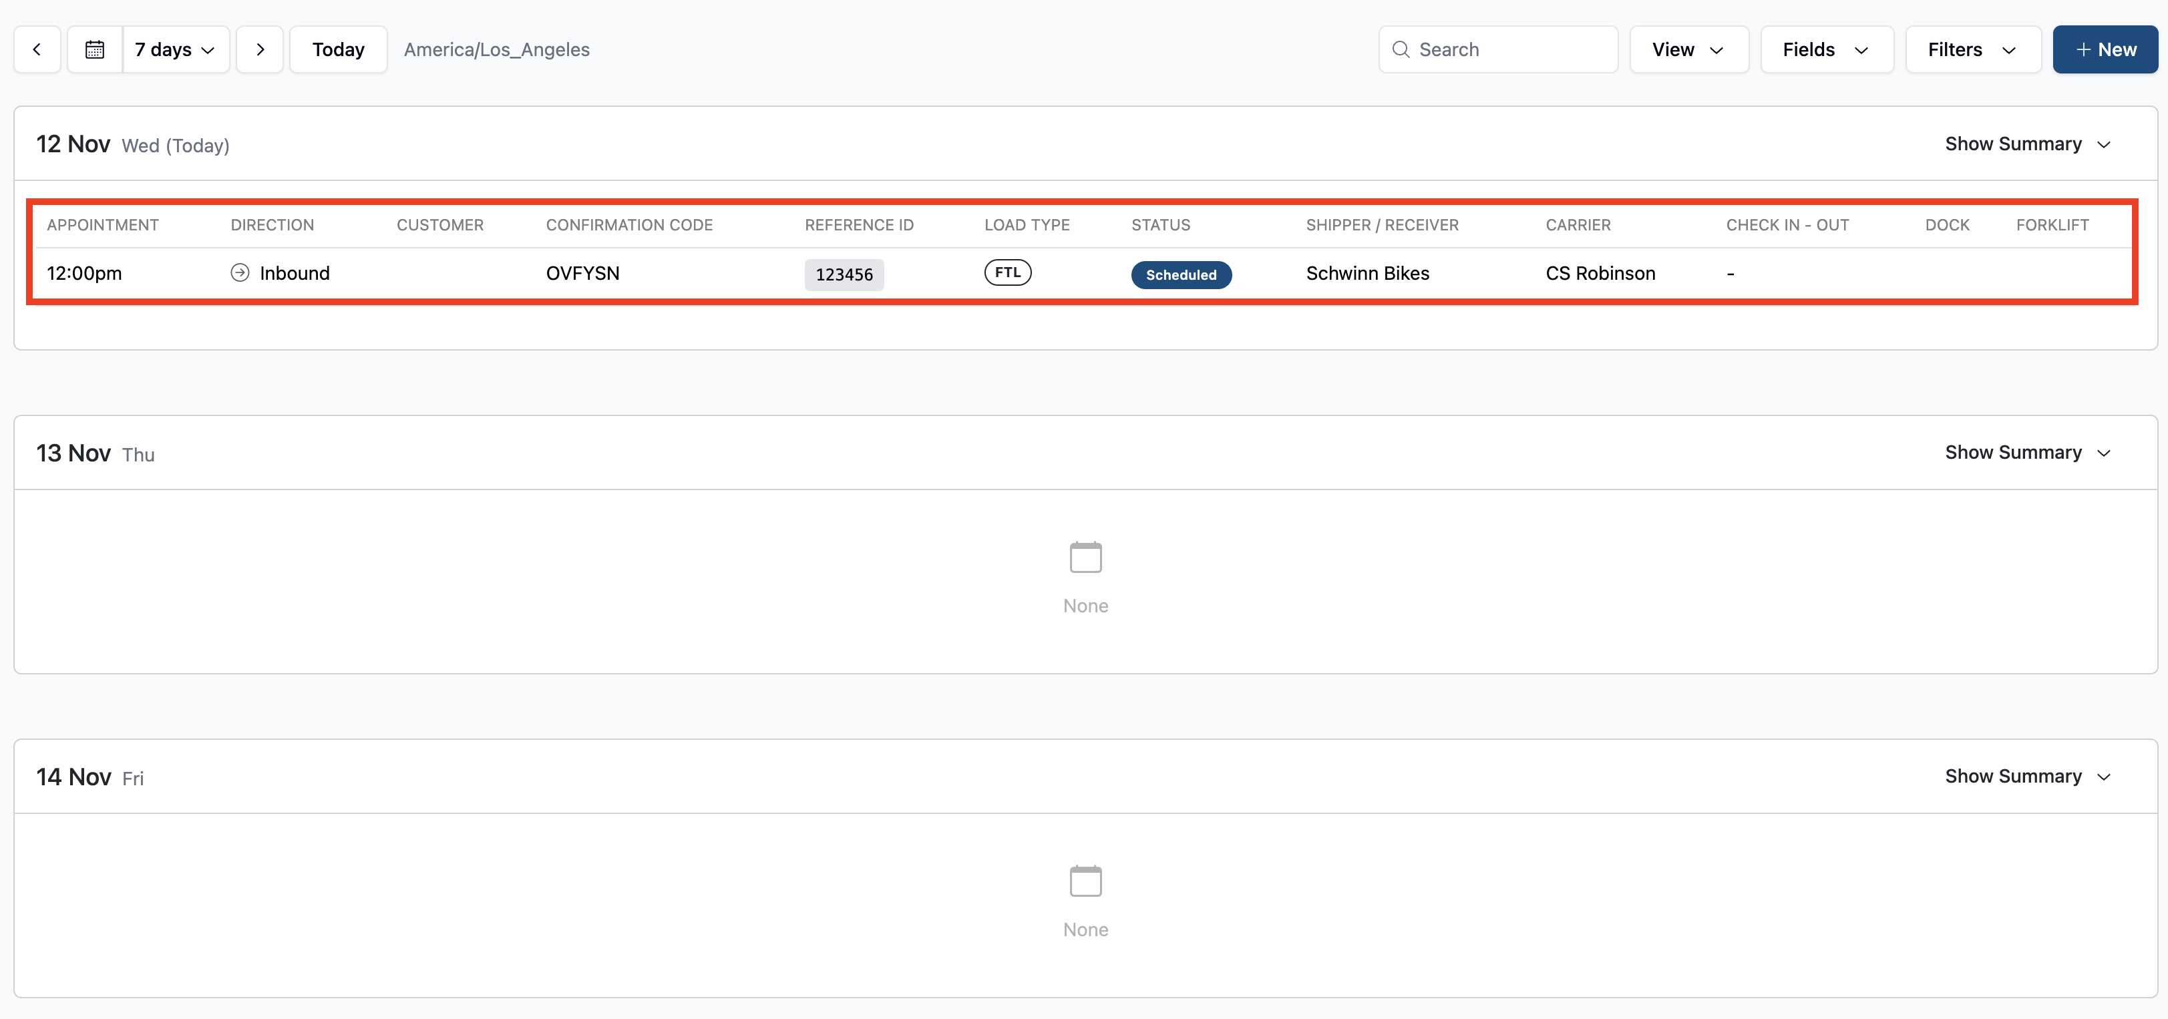
Task: Click the 14 Nov date heading
Action: [x=73, y=777]
